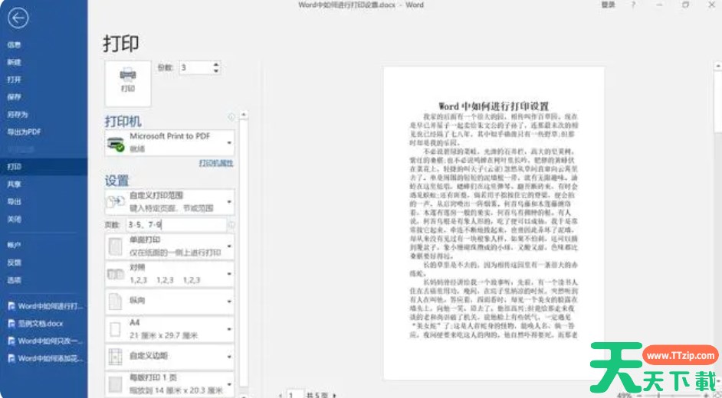Image resolution: width=722 pixels, height=398 pixels.
Task: Click the printer icon Print button
Action: coord(128,79)
